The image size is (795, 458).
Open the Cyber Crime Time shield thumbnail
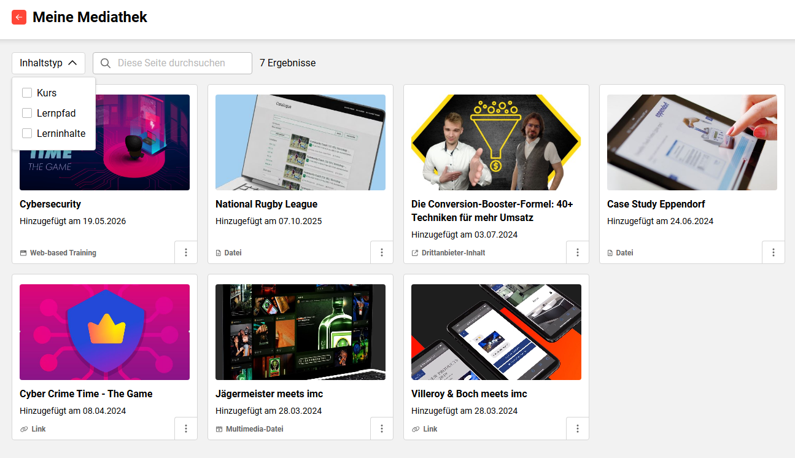104,332
